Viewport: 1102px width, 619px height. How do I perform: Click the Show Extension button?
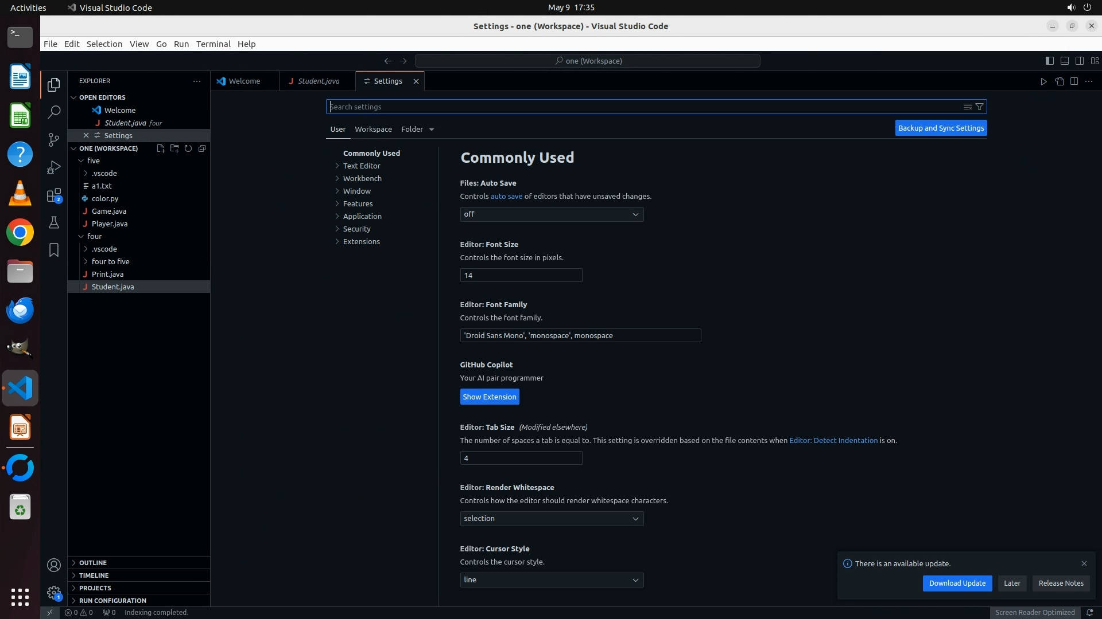(x=489, y=397)
